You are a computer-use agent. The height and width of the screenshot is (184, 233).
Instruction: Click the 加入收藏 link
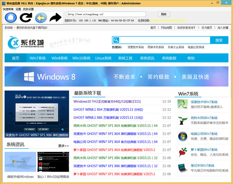point(223,28)
